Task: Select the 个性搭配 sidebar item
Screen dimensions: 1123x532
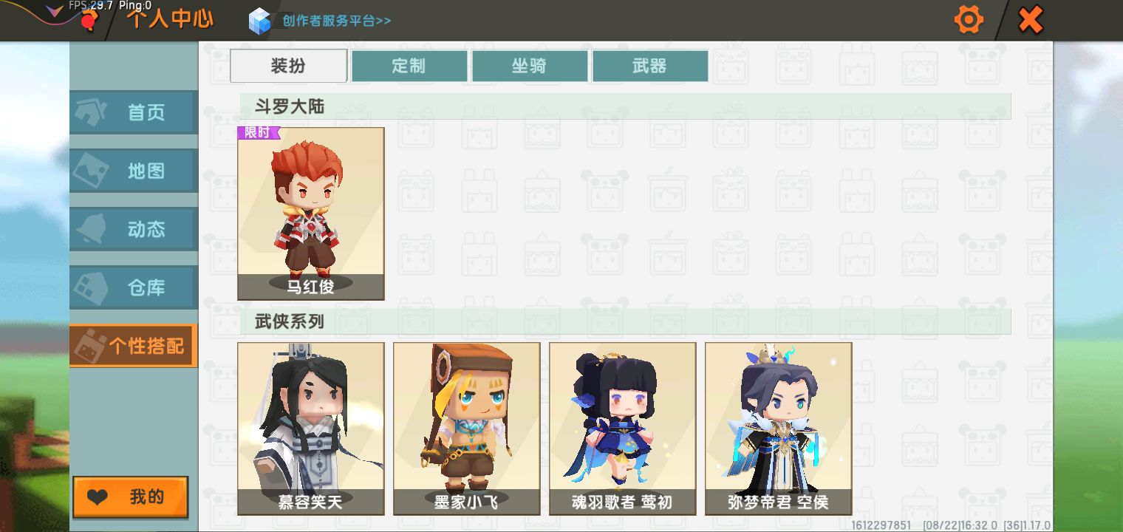Action: pos(134,345)
